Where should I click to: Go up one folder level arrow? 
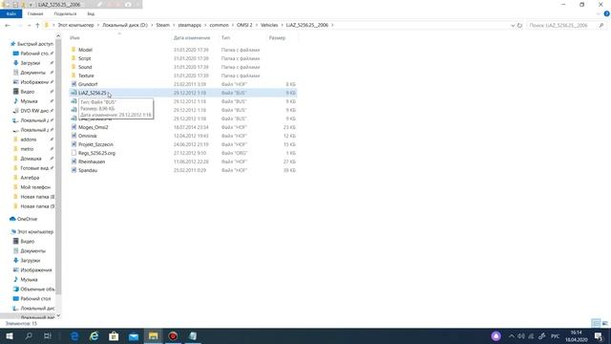click(37, 25)
